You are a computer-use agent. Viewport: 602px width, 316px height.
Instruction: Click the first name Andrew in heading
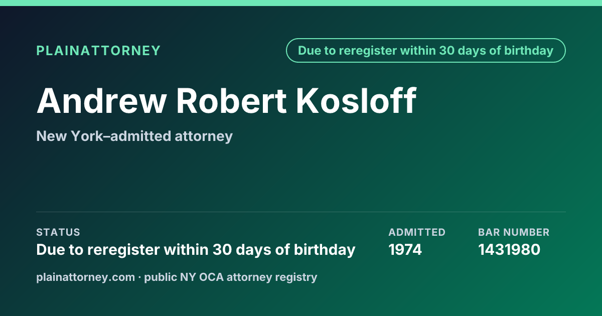coord(101,101)
